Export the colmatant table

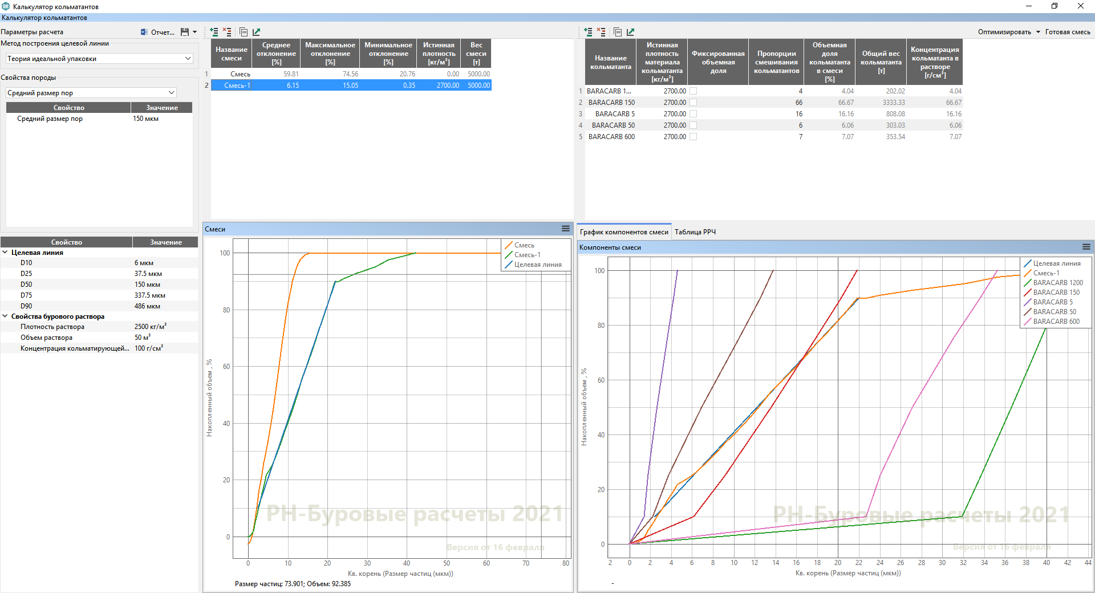630,32
